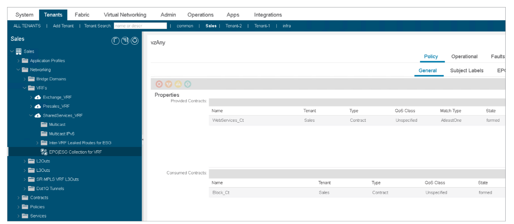Click the Policies folder icon

[x=25, y=207]
